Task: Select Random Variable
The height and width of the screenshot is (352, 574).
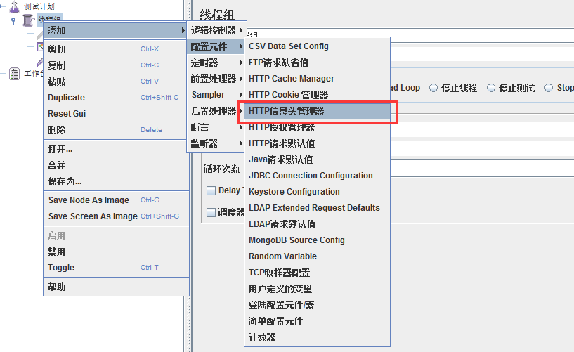Action: click(x=317, y=256)
